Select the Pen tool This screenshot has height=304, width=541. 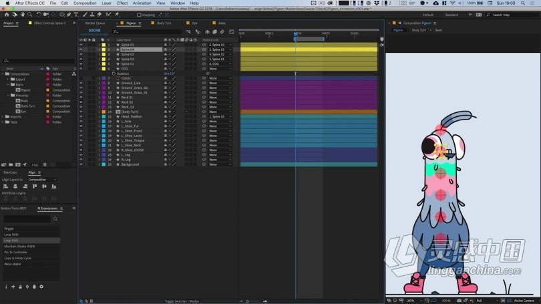tap(69, 15)
